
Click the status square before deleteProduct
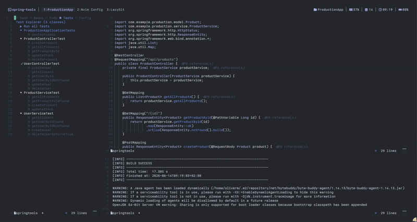coord(29,60)
